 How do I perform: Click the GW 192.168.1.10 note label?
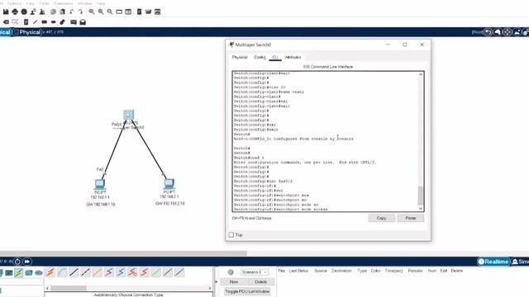click(x=101, y=205)
